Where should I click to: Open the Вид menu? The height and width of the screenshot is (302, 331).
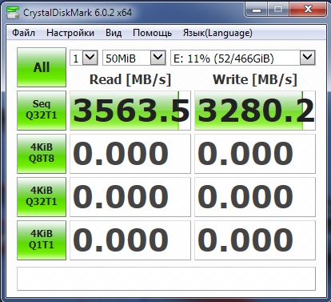point(114,33)
